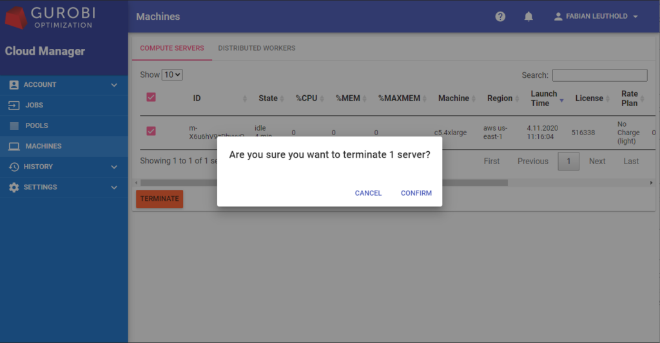Click the Machines laptop icon
660x343 pixels.
point(14,146)
